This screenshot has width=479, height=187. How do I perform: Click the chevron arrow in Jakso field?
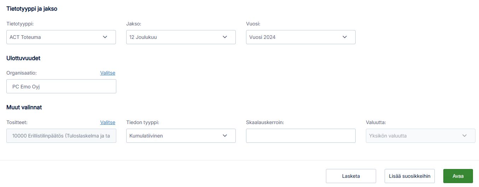[x=225, y=37]
